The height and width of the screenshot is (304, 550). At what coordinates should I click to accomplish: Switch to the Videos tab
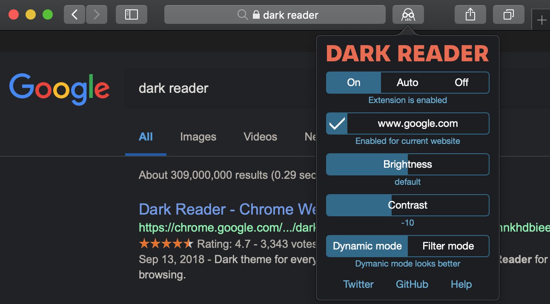point(260,137)
